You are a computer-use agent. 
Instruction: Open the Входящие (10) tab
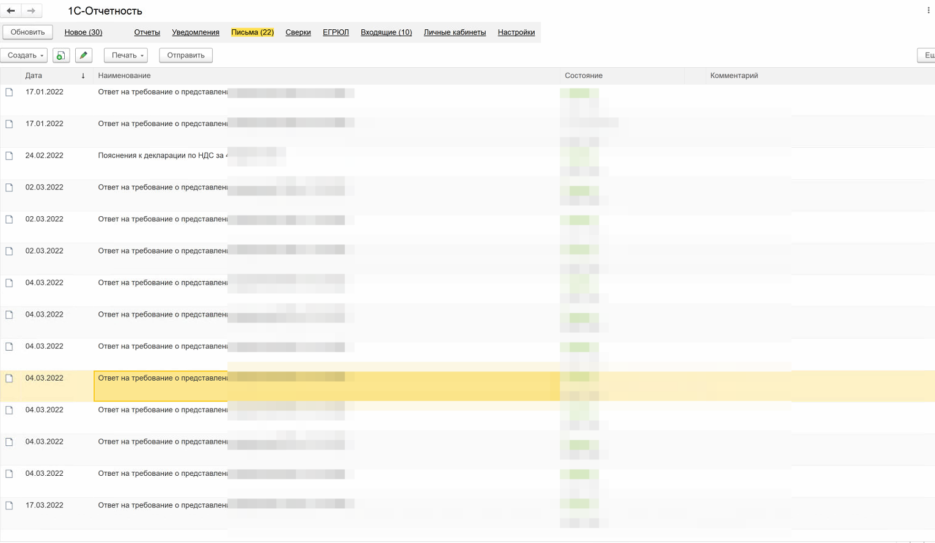386,32
